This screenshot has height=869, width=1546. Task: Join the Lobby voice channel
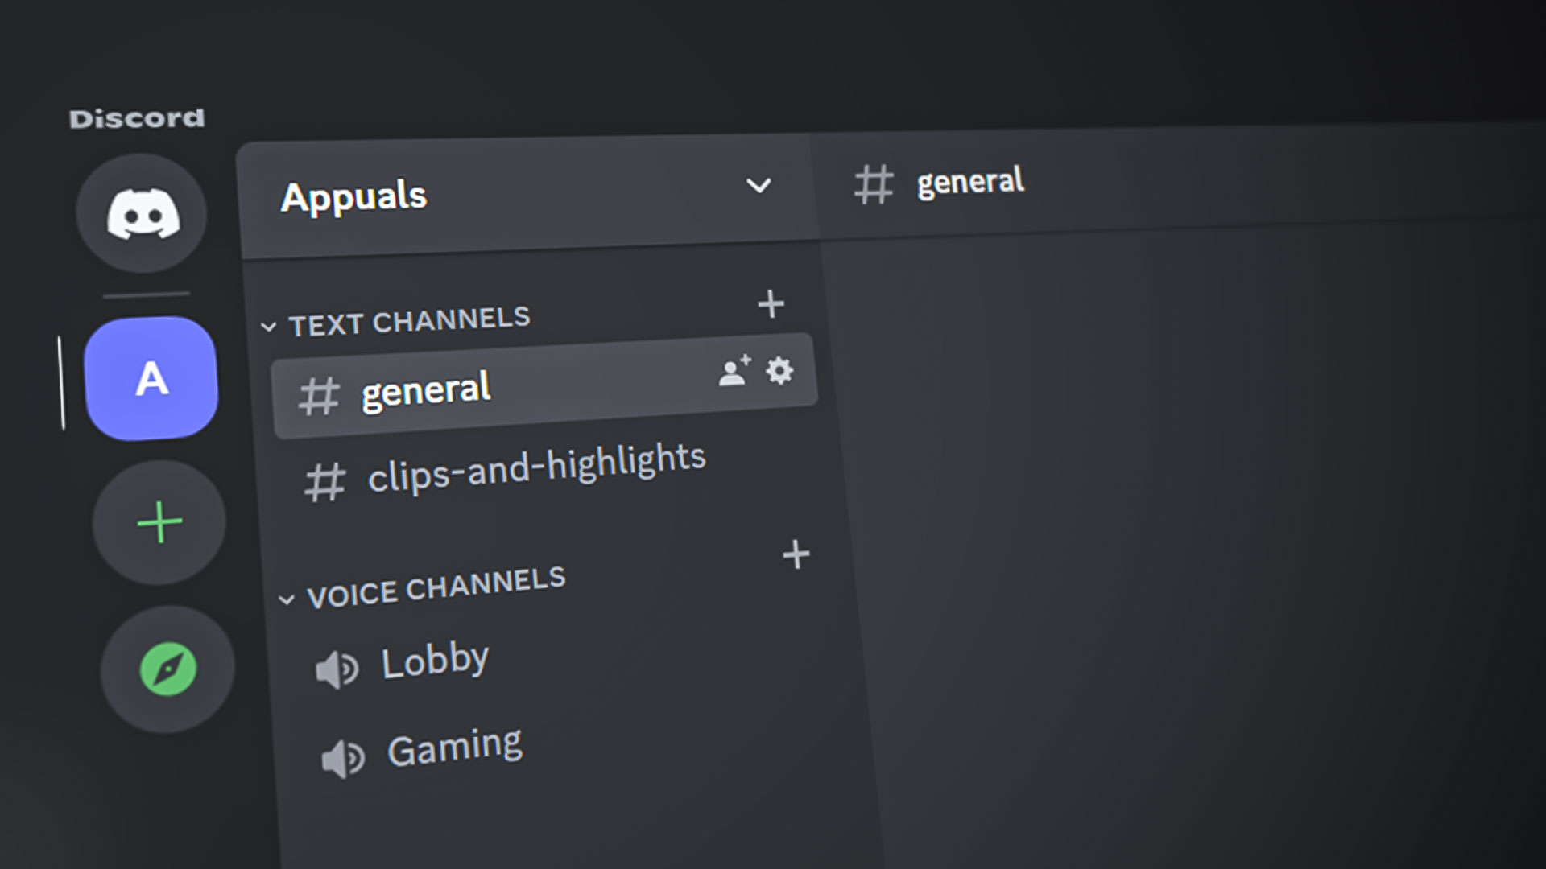(434, 659)
